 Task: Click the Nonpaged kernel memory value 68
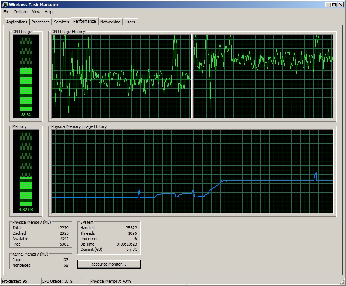[x=66, y=265]
